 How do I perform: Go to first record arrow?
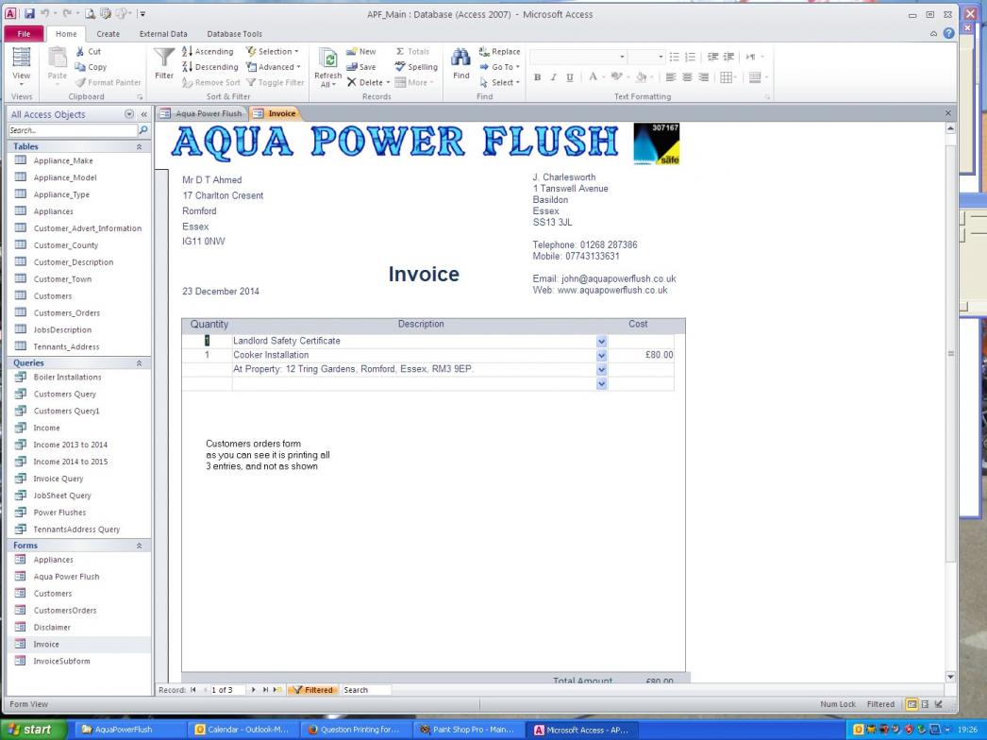click(193, 690)
